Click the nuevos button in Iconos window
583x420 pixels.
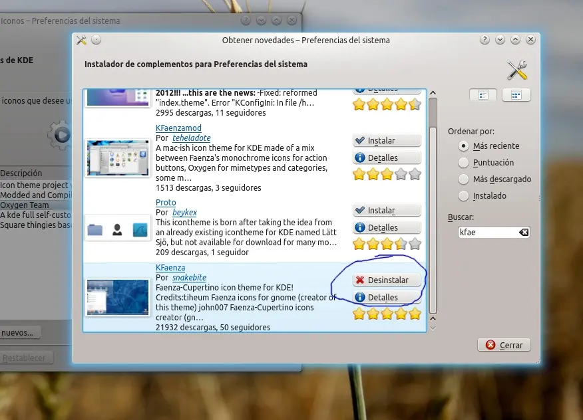coord(18,333)
